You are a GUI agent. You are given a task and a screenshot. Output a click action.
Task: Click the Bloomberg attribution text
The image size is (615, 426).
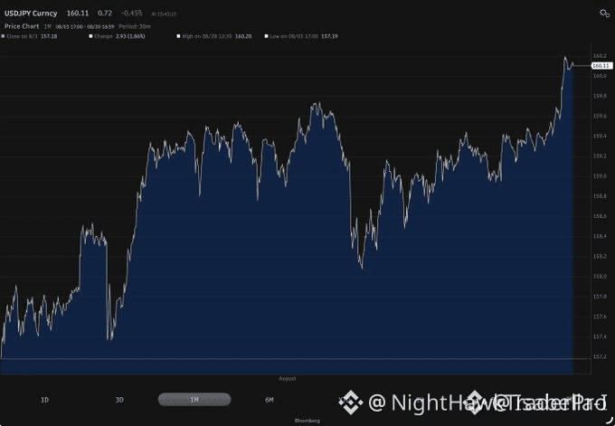pyautogui.click(x=307, y=421)
